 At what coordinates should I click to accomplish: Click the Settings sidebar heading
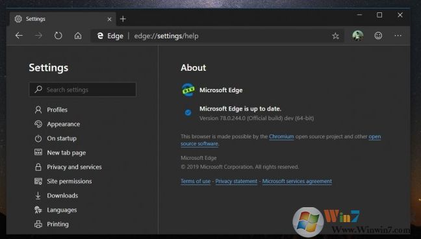click(x=49, y=68)
